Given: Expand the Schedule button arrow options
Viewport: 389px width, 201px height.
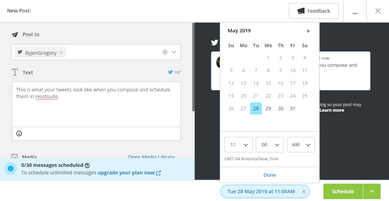Looking at the screenshot, I should [372, 191].
